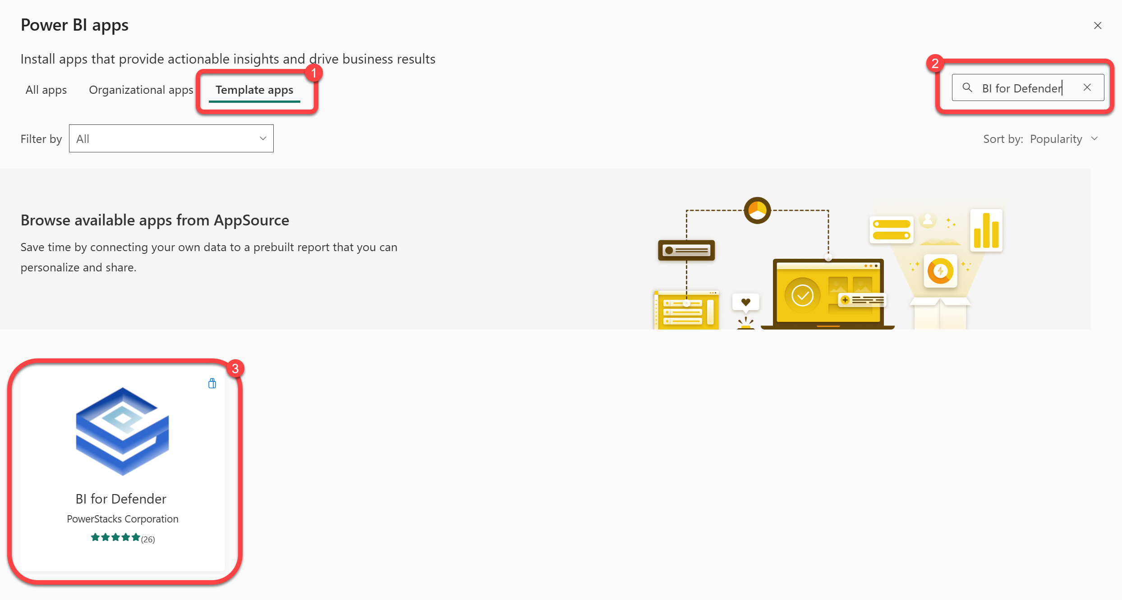Screen dimensions: 1122x600
Task: Select the Template apps tab
Action: coord(254,90)
